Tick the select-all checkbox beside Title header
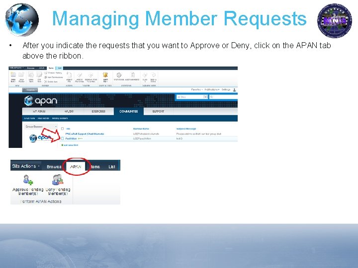358x268 pixels. tap(62, 129)
